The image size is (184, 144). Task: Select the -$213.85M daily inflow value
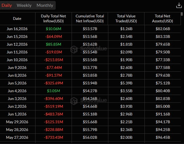54,60
